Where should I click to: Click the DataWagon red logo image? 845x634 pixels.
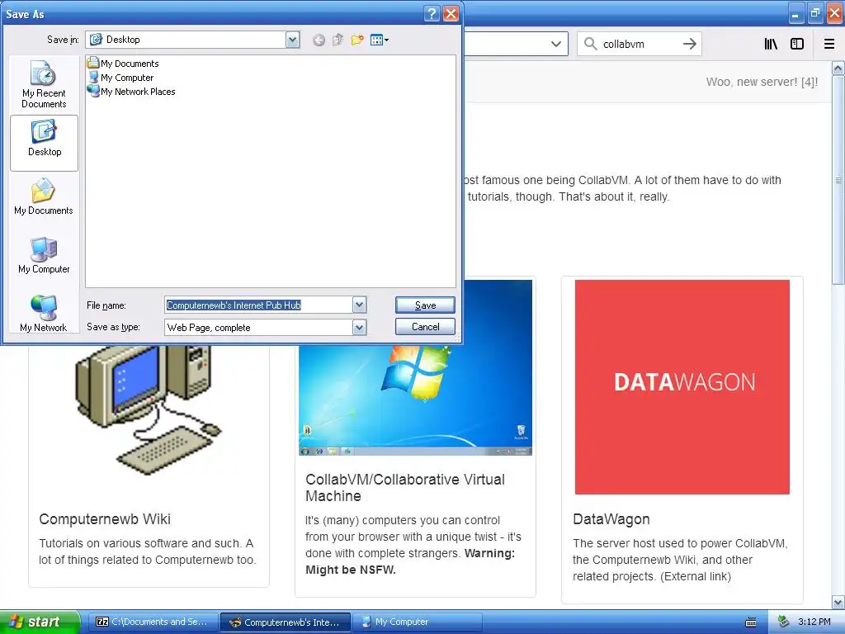[682, 386]
